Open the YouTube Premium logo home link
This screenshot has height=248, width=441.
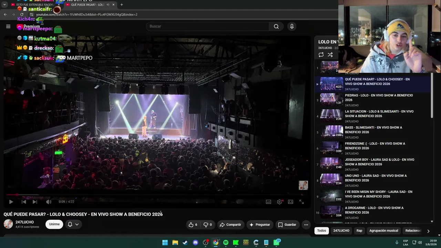pyautogui.click(x=28, y=27)
